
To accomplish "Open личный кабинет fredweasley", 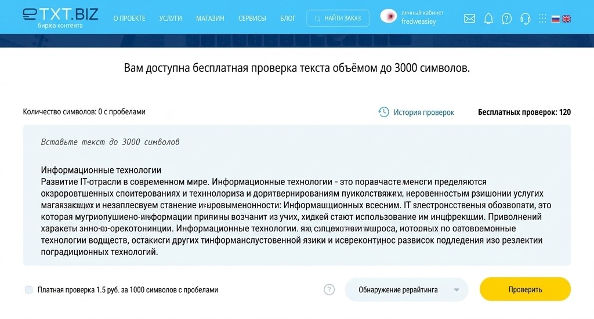I will point(422,17).
